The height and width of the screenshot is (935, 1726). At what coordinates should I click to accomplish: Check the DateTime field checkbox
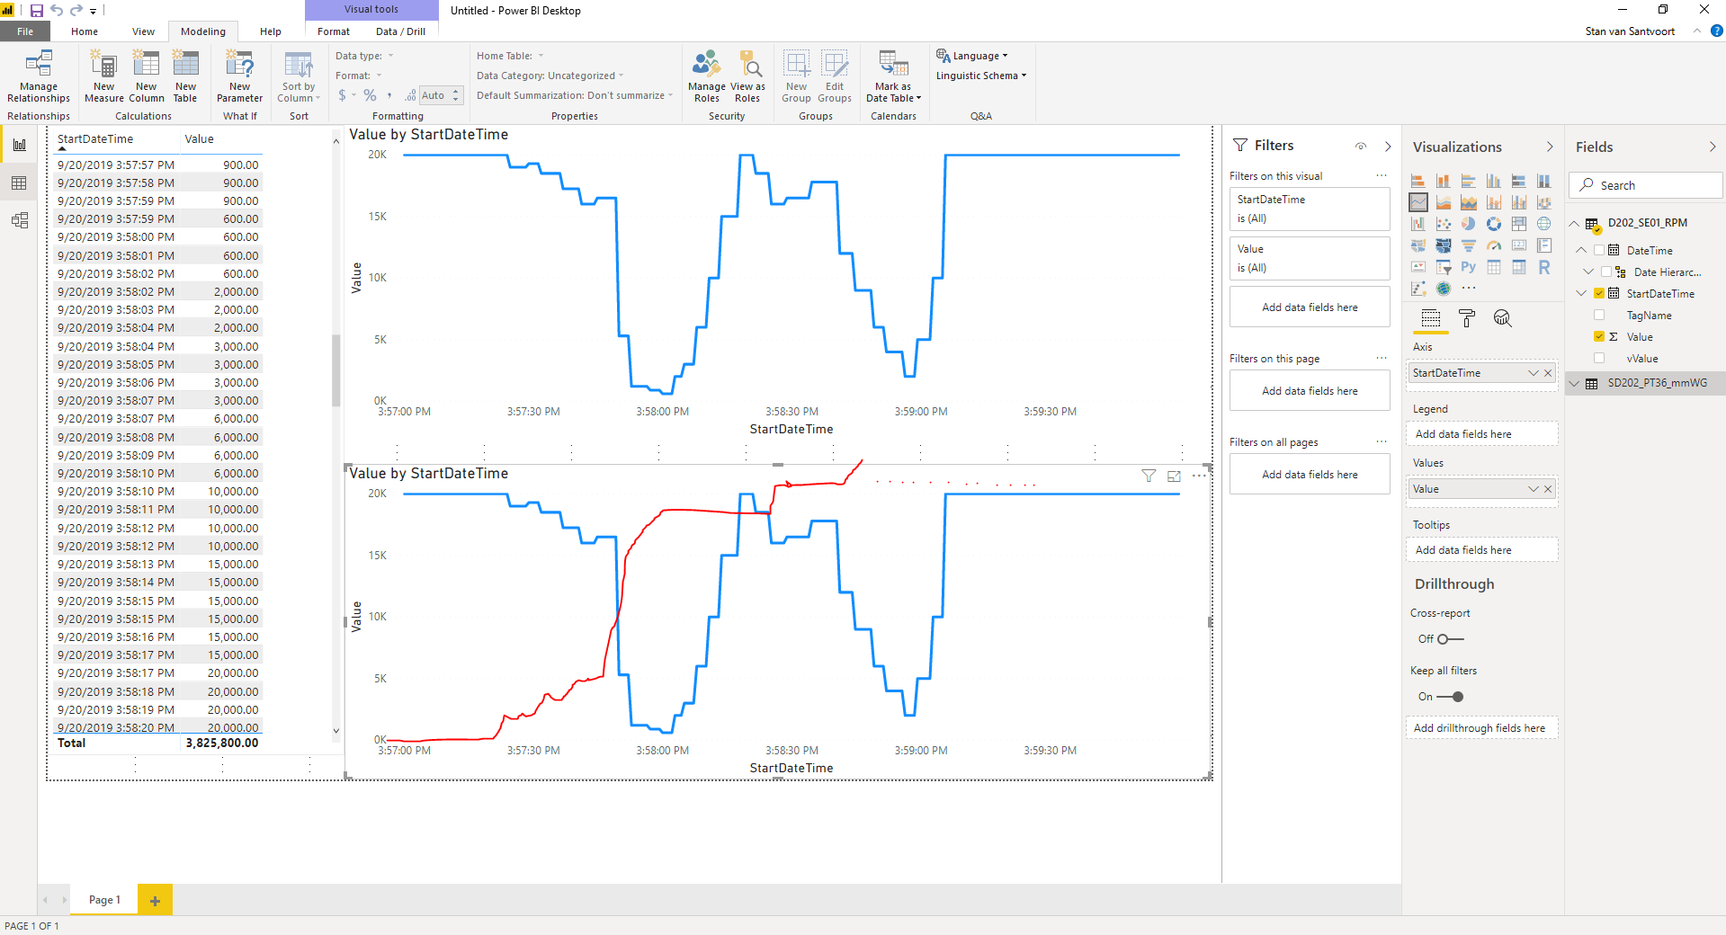1599,250
